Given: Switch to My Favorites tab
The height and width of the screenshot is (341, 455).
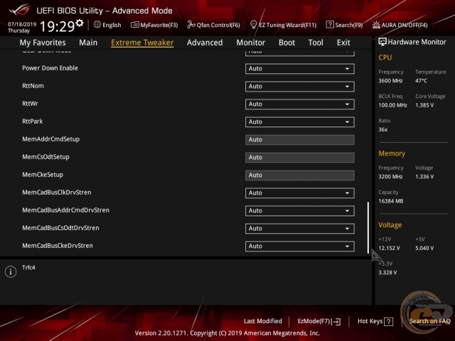Looking at the screenshot, I should [x=43, y=43].
